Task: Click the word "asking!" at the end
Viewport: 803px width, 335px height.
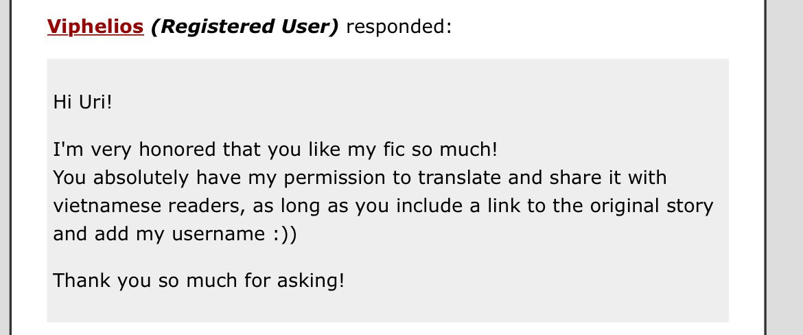Action: coord(311,281)
